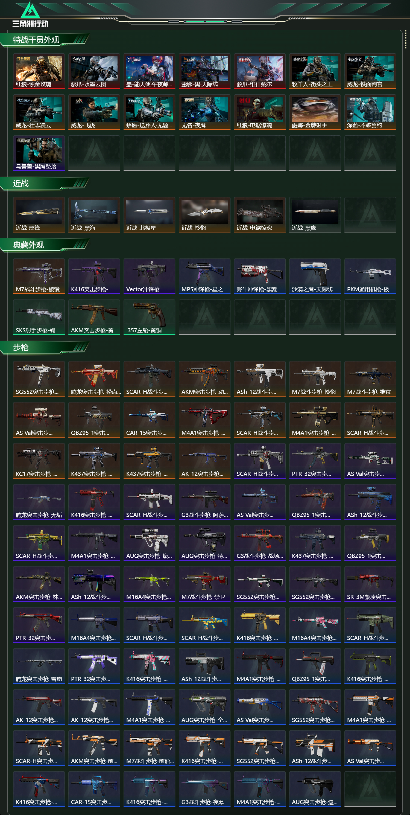This screenshot has width=410, height=815.
Task: Select the 红狼-蚀金玫瑰 operator skin
Action: [39, 71]
